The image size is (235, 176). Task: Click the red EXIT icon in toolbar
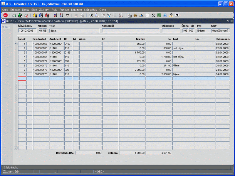click(x=6, y=15)
